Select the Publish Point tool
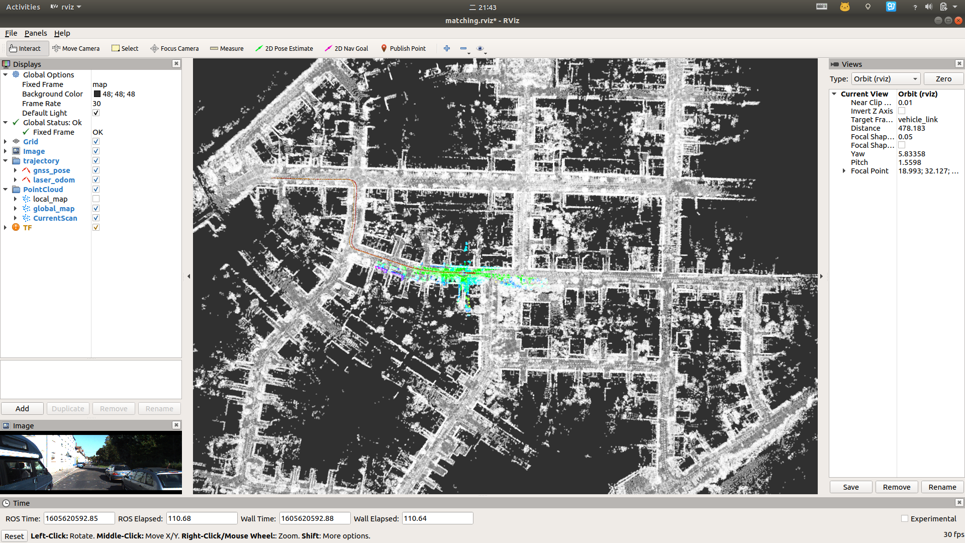The width and height of the screenshot is (965, 543). point(403,48)
